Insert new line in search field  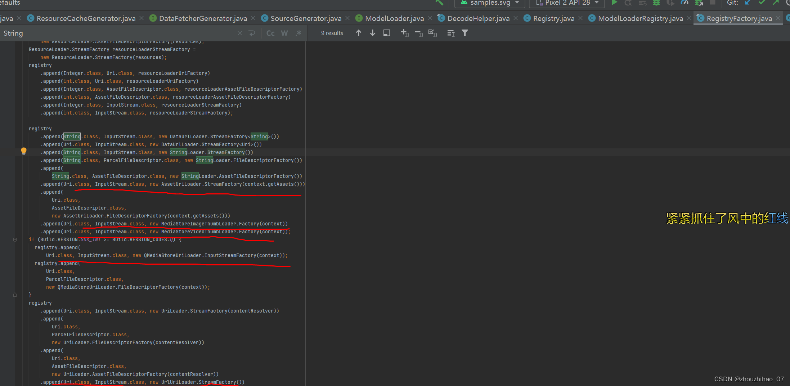252,33
